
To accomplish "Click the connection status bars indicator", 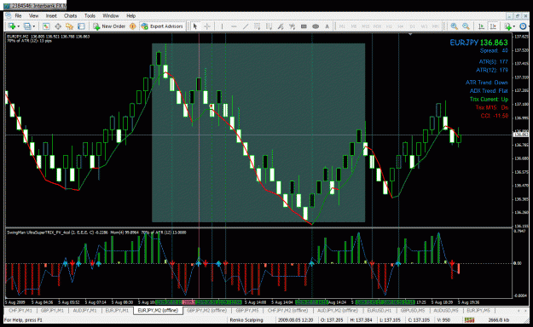I will click(x=469, y=320).
